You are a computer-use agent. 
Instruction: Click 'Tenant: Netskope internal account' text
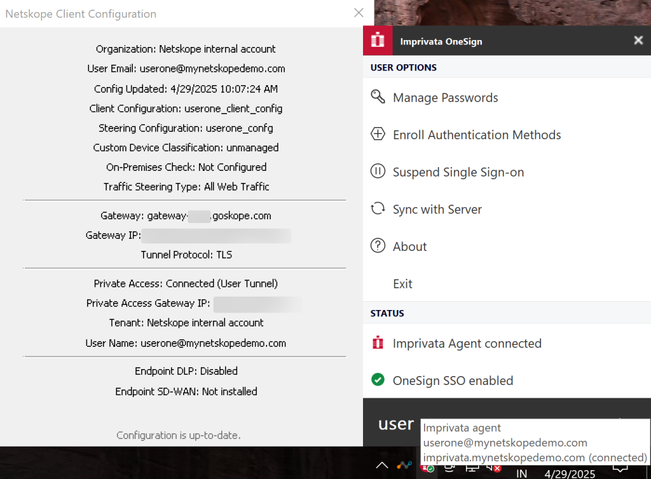tap(186, 323)
